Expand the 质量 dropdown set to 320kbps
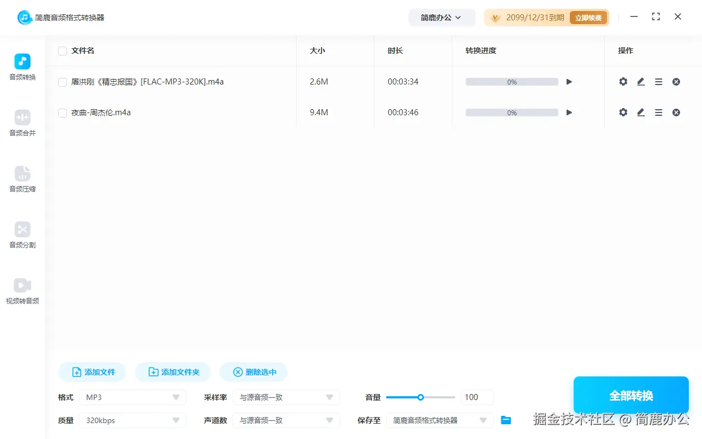The image size is (702, 439). (x=132, y=420)
